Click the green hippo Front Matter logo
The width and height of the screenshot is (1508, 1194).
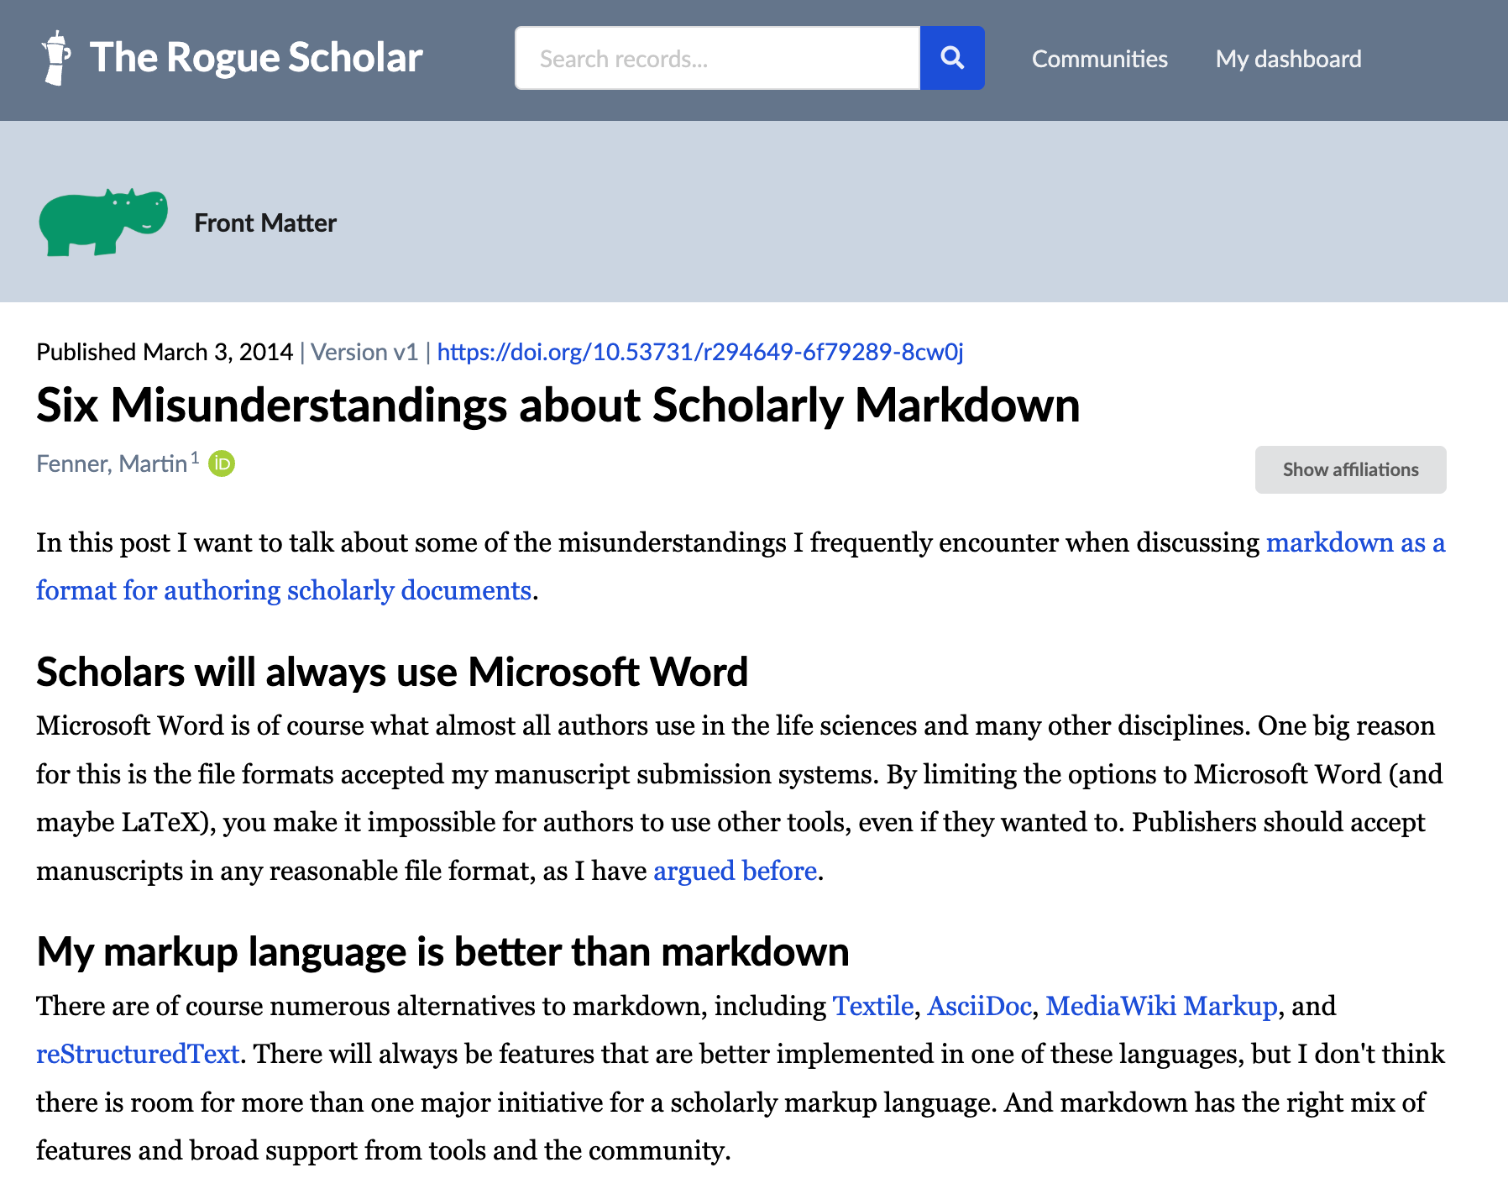click(102, 223)
